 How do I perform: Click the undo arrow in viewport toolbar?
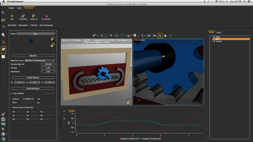[149, 36]
